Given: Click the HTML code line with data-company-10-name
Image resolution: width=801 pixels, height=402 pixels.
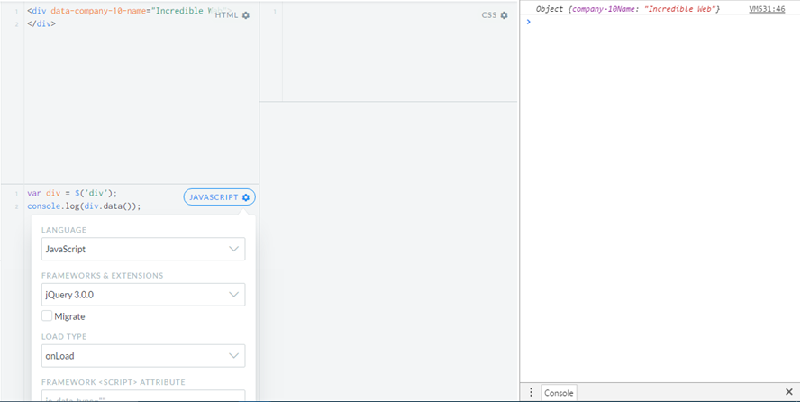Looking at the screenshot, I should click(129, 11).
